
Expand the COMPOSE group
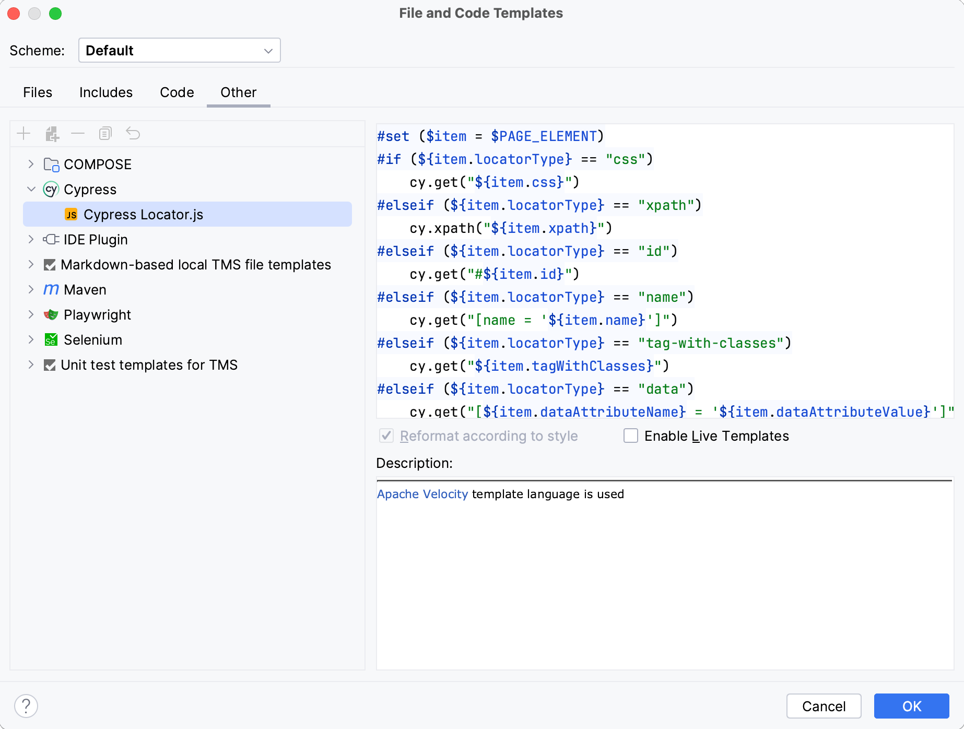tap(31, 164)
